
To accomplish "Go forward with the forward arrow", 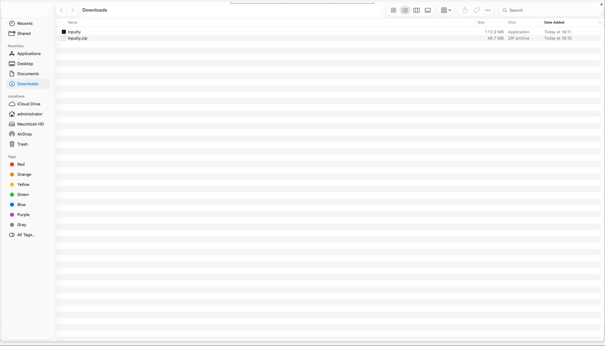I will 73,10.
